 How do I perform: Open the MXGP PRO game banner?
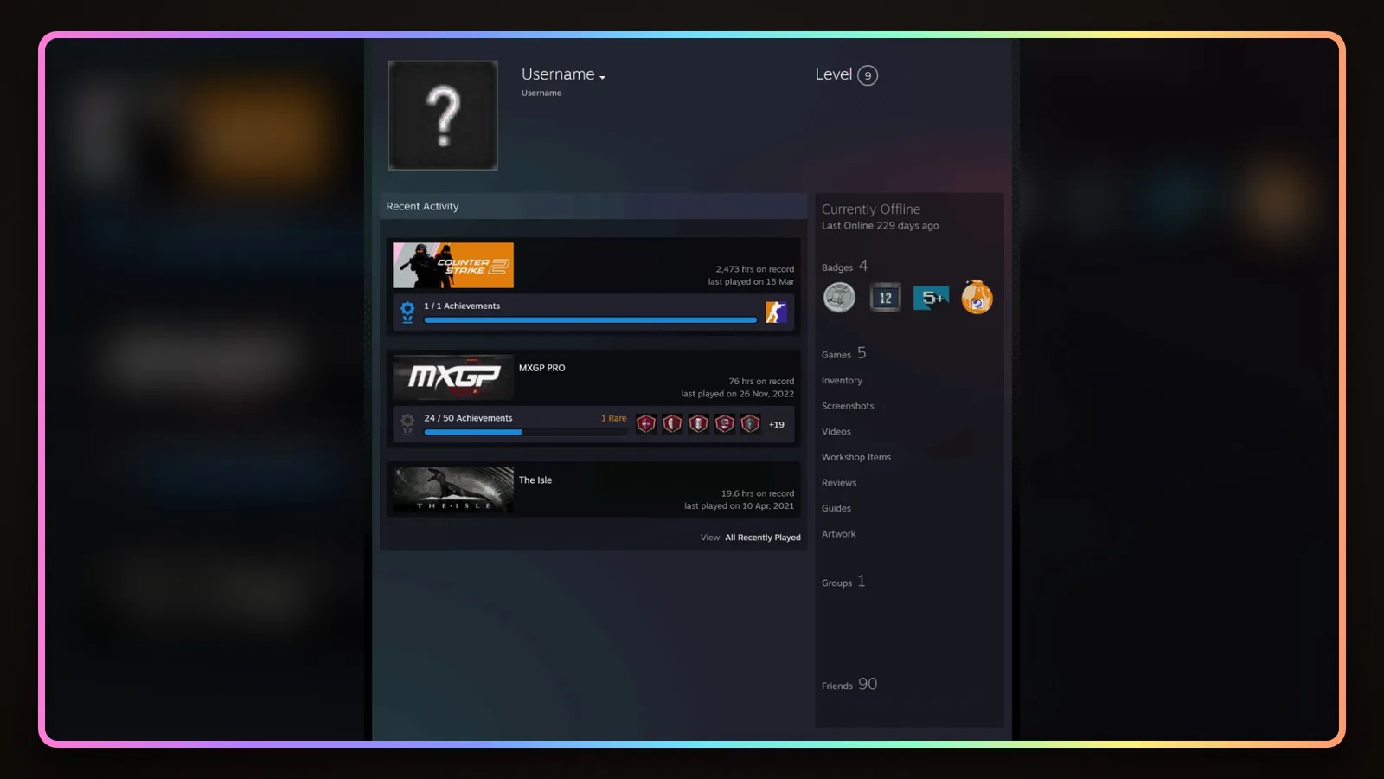pos(453,377)
